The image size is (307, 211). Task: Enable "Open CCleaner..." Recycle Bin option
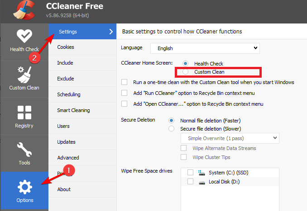pos(125,103)
